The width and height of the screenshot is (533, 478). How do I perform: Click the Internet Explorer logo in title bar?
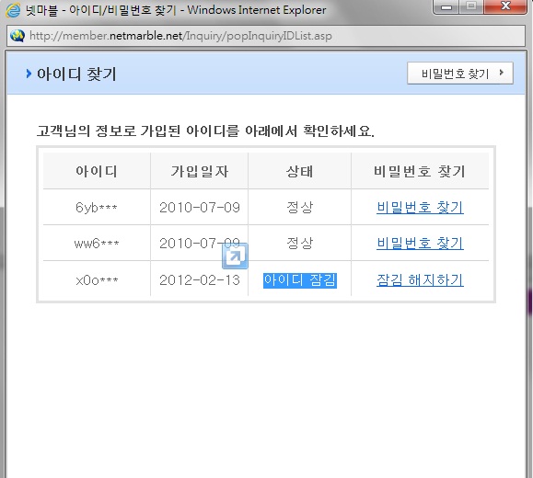(x=13, y=10)
